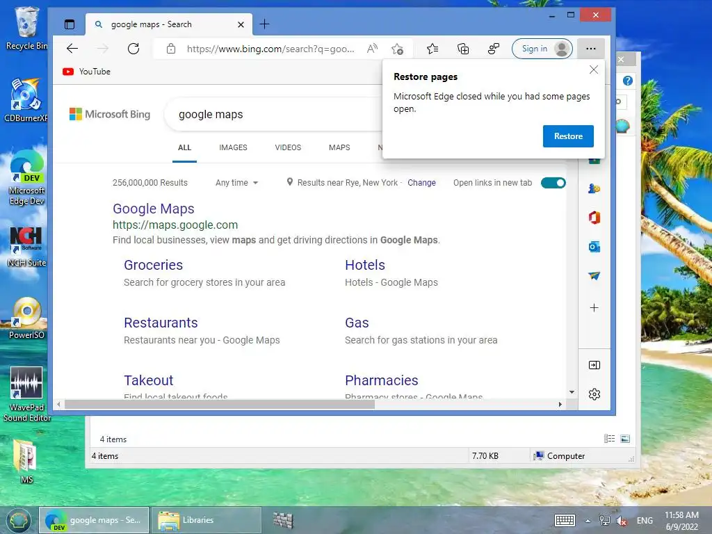Restore previously open pages
The width and height of the screenshot is (712, 534).
pos(568,136)
